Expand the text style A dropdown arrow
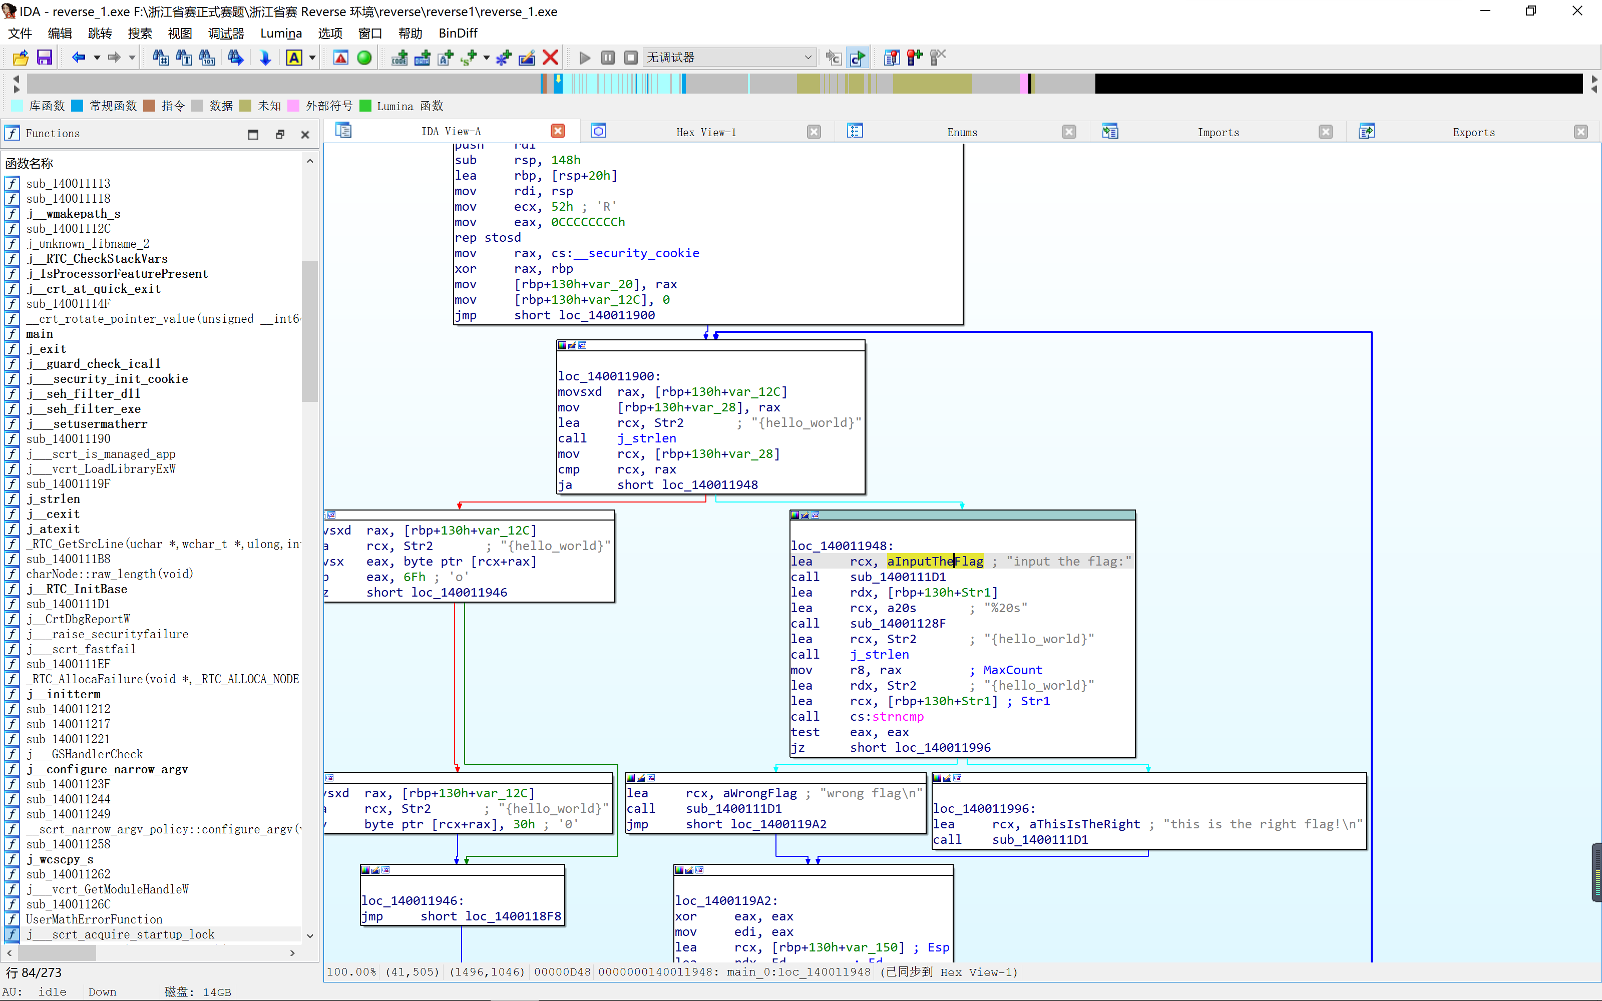This screenshot has height=1001, width=1602. click(312, 58)
